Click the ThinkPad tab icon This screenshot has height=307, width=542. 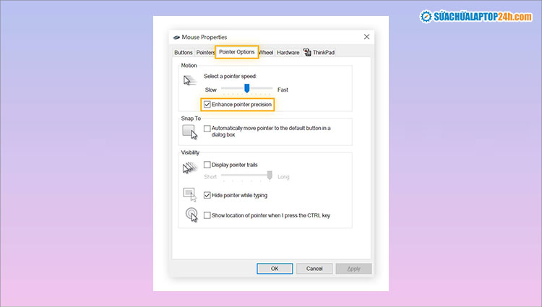click(307, 52)
